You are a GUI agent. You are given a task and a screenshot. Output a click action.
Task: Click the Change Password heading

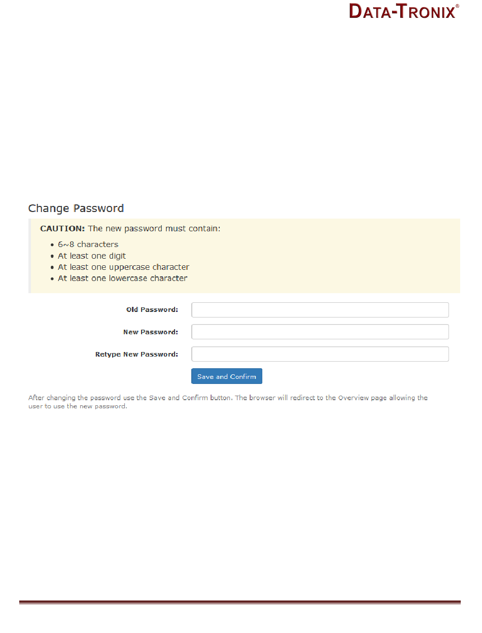[x=76, y=208]
